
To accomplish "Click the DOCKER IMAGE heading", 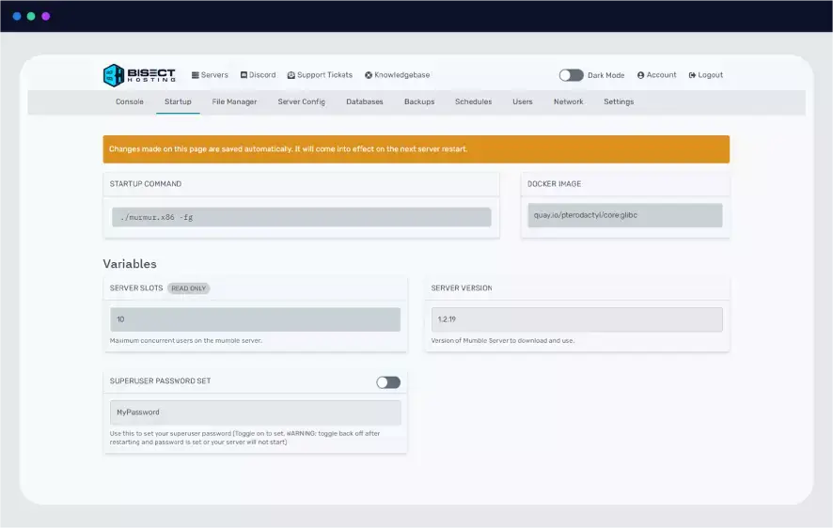I will pyautogui.click(x=554, y=184).
